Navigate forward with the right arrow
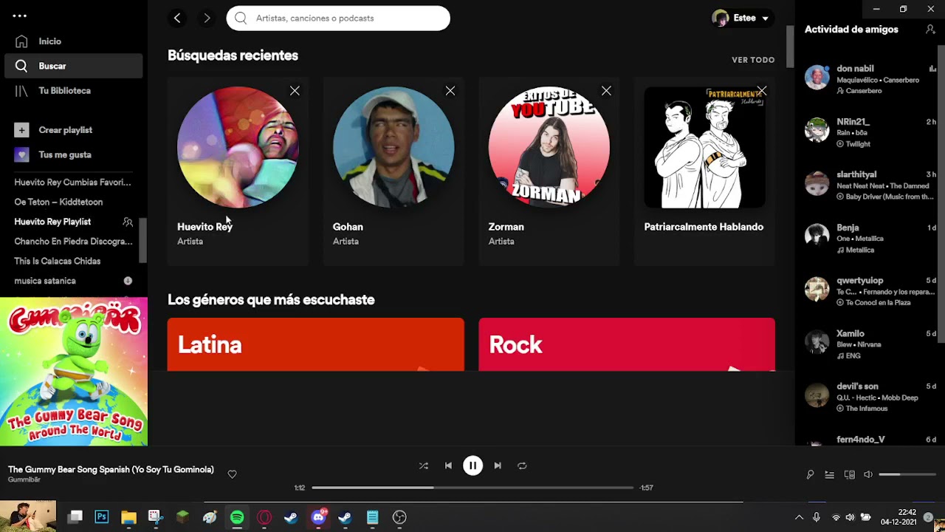 [x=207, y=18]
